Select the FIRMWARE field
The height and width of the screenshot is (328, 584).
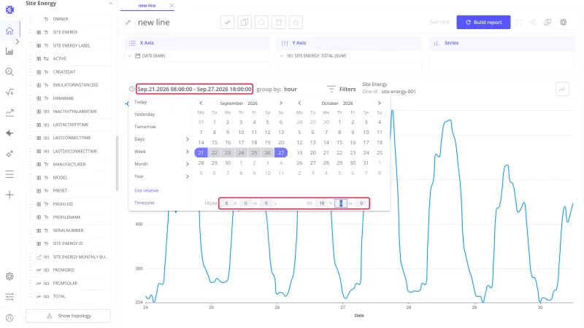point(64,98)
